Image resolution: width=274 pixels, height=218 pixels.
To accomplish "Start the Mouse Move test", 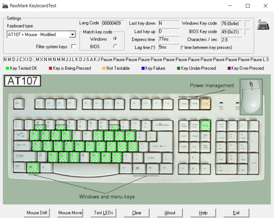I will point(70,213).
